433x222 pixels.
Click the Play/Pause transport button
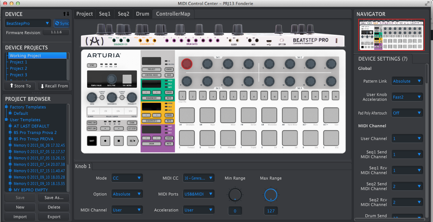pos(132,141)
